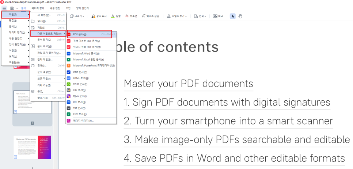Select the 밑줄 underline tool

coord(116,16)
